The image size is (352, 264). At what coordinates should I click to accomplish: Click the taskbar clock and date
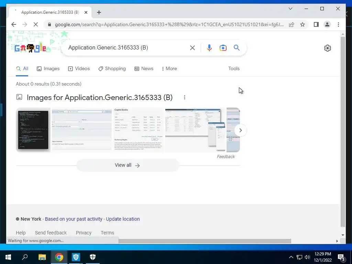[x=322, y=257]
